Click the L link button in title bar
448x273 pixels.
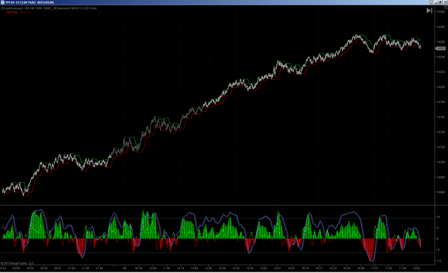[x=431, y=2]
